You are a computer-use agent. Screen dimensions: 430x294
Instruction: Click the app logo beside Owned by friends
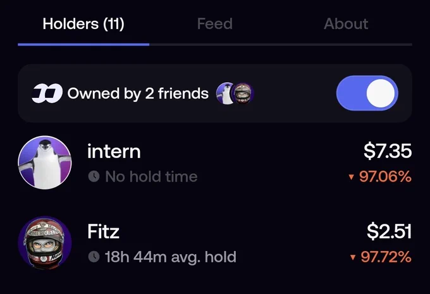tap(47, 93)
